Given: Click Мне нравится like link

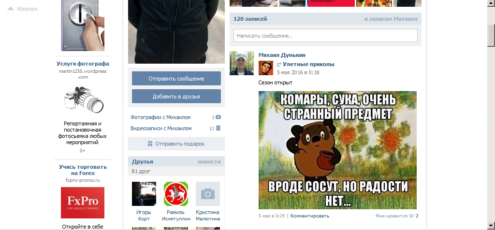Looking at the screenshot, I should (392, 216).
